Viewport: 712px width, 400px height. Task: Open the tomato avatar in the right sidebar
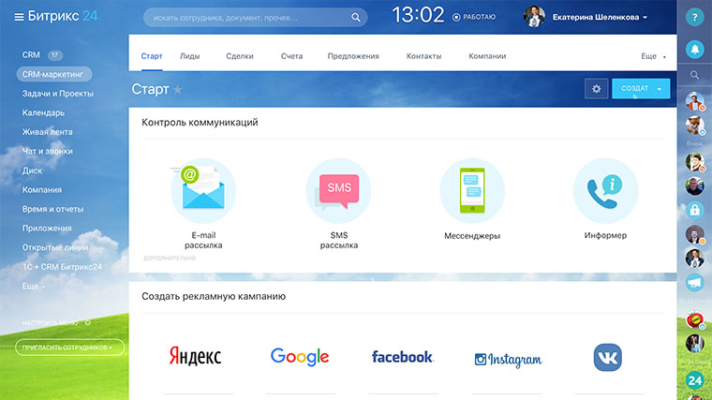pos(694,319)
